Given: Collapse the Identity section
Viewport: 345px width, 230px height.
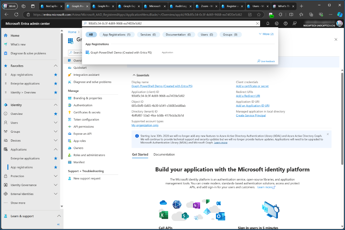Looking at the screenshot, I should point(56,105).
